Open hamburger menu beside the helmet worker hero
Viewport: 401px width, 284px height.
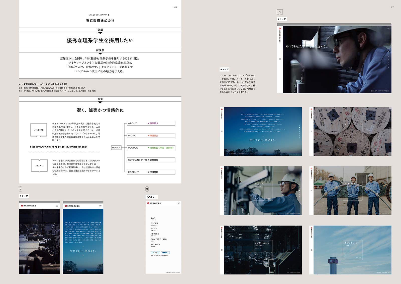click(280, 59)
